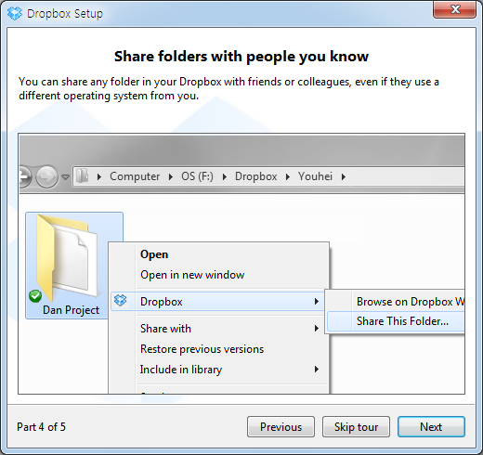Click Dropbox in the address breadcrumb
The image size is (483, 455).
(x=256, y=176)
